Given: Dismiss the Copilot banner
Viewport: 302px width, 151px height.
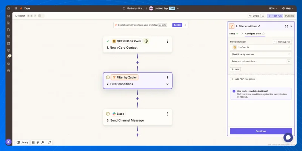Looking at the screenshot, I should coord(185,25).
